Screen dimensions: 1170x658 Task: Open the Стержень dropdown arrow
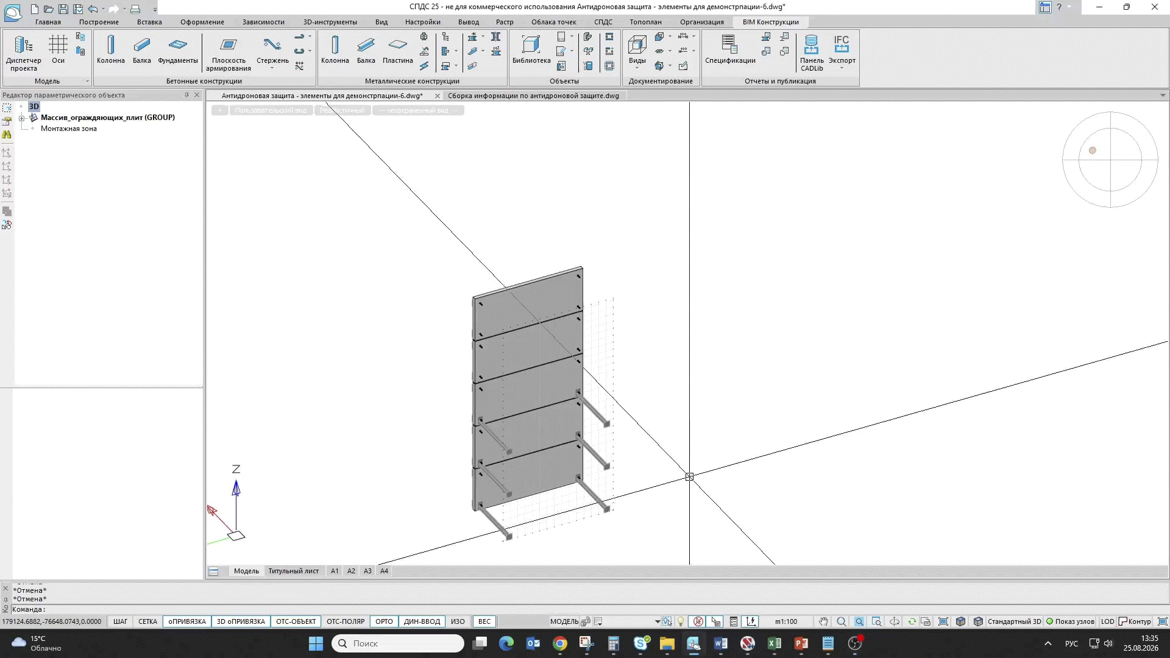[x=272, y=68]
